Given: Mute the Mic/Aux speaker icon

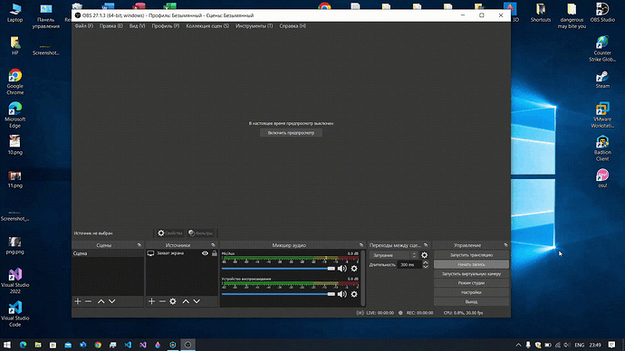Looking at the screenshot, I should point(342,269).
